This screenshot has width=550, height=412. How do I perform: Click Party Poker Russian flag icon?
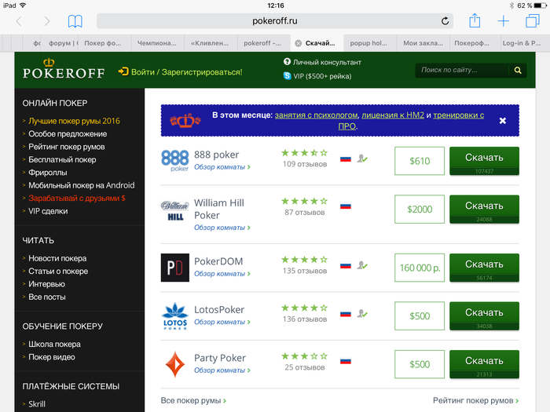(x=346, y=361)
